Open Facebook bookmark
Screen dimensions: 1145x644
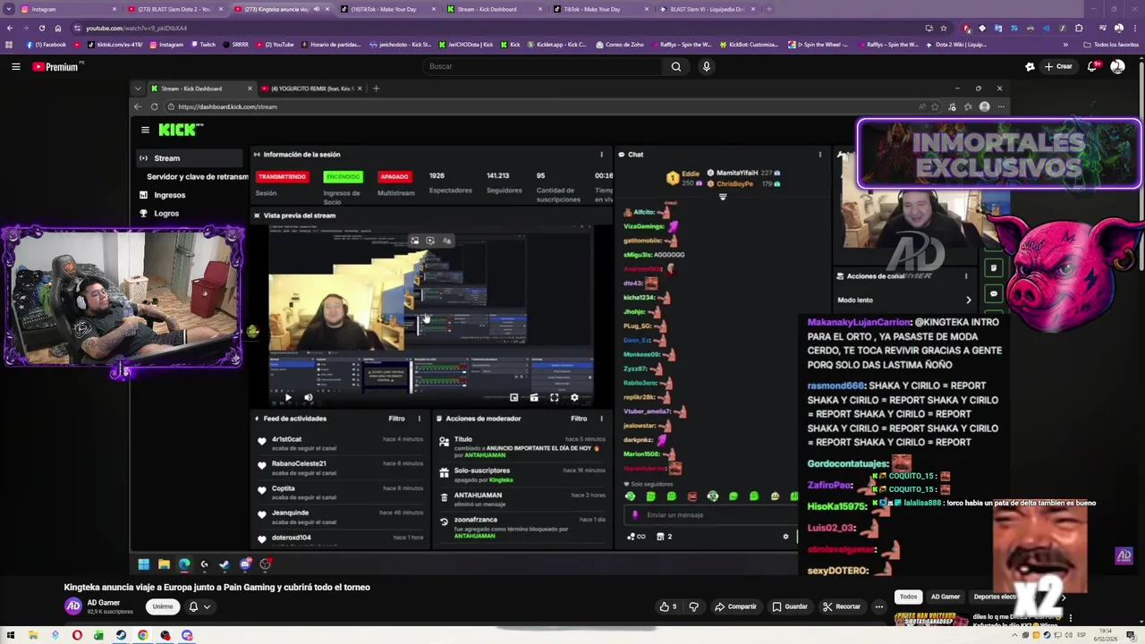(x=47, y=44)
